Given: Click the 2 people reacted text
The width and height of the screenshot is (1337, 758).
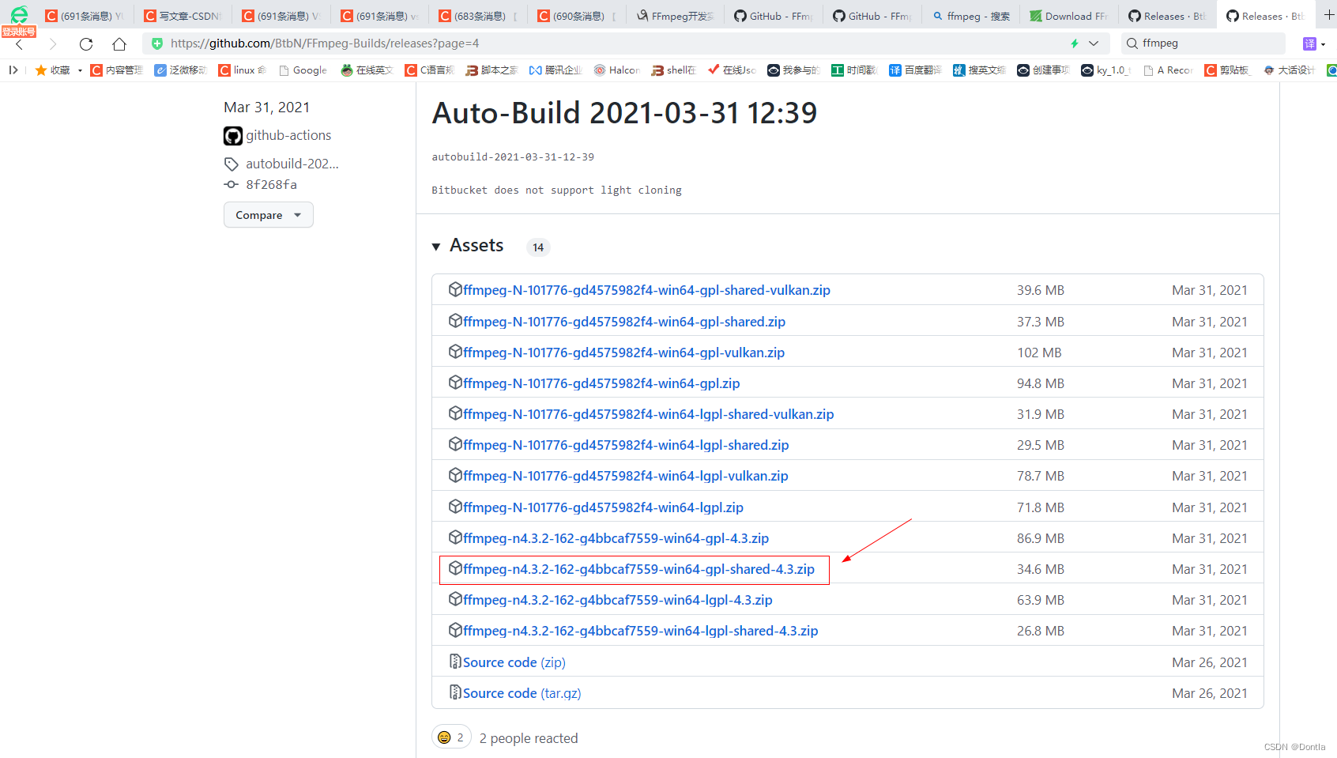Looking at the screenshot, I should tap(529, 738).
